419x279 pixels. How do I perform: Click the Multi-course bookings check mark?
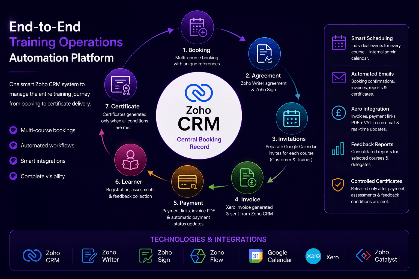click(x=13, y=130)
